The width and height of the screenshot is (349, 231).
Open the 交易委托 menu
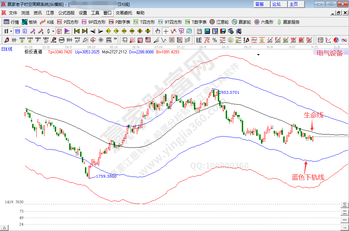tap(124, 13)
